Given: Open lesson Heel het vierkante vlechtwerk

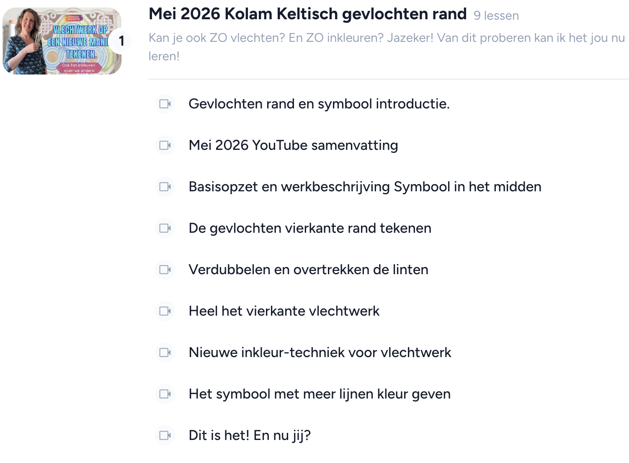Looking at the screenshot, I should pyautogui.click(x=284, y=311).
